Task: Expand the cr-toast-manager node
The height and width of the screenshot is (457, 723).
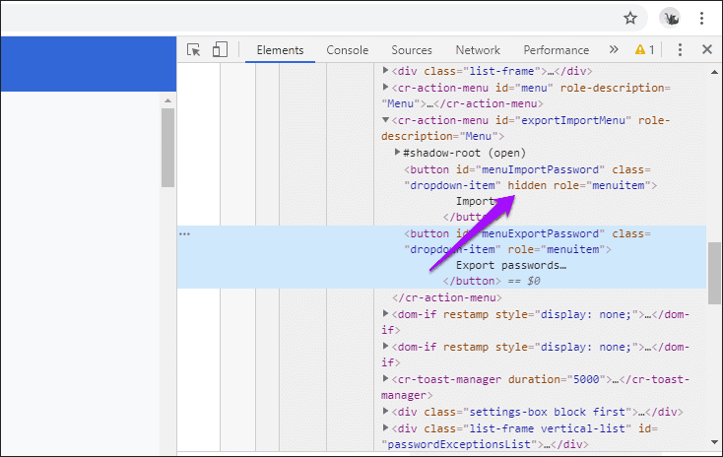Action: 385,378
